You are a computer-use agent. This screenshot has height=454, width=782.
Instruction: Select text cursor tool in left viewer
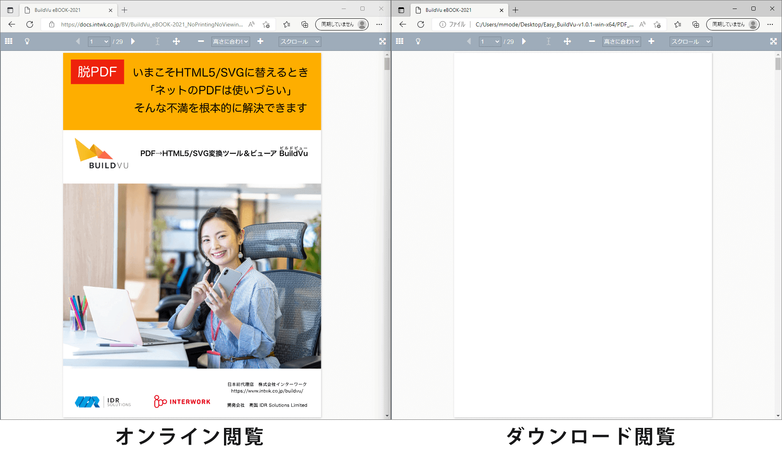click(x=157, y=41)
